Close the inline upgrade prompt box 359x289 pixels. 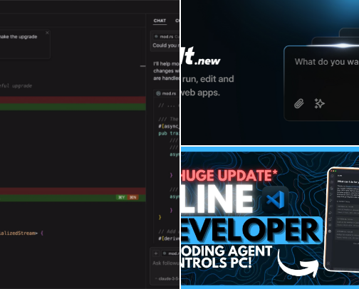(47, 33)
